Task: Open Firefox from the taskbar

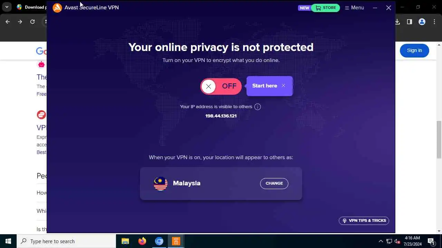Action: point(142,241)
